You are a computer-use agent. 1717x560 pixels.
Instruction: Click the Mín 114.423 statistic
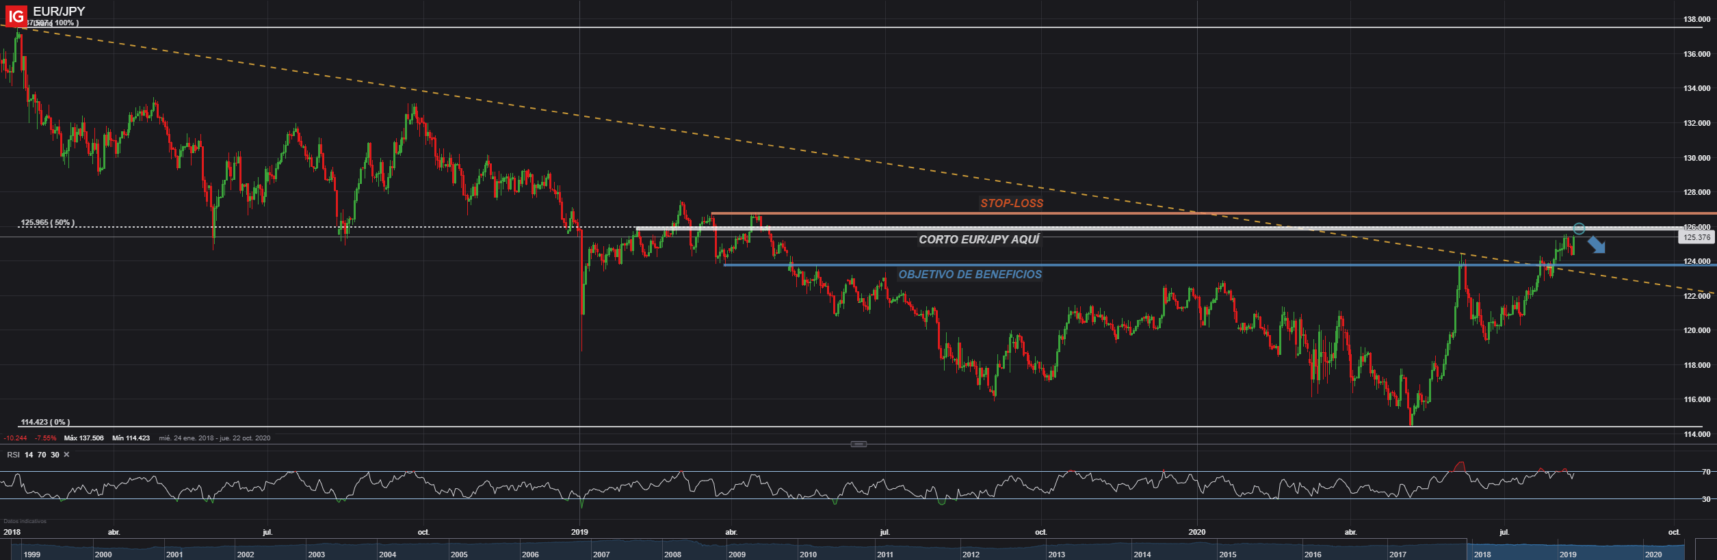coord(130,438)
